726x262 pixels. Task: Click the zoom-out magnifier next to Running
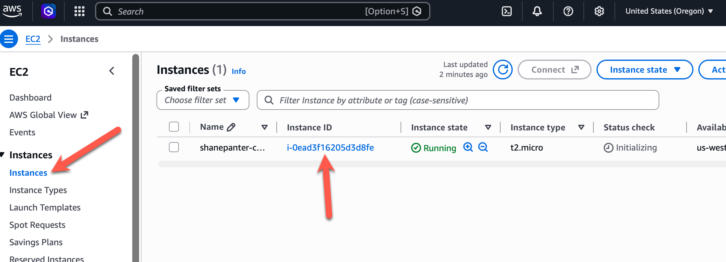click(483, 147)
